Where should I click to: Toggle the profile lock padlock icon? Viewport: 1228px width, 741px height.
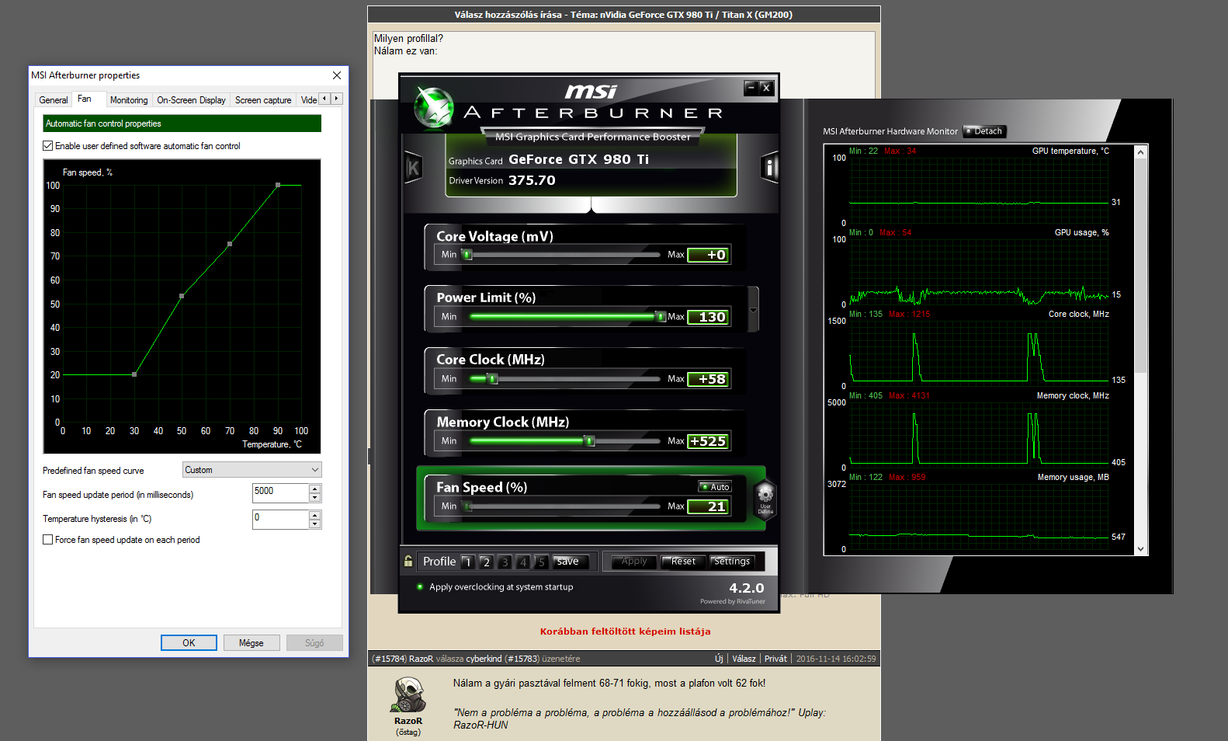click(408, 561)
